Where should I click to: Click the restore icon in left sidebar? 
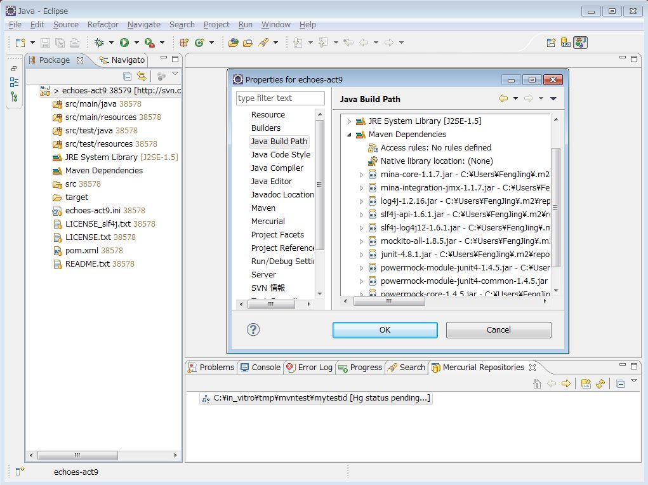point(14,69)
